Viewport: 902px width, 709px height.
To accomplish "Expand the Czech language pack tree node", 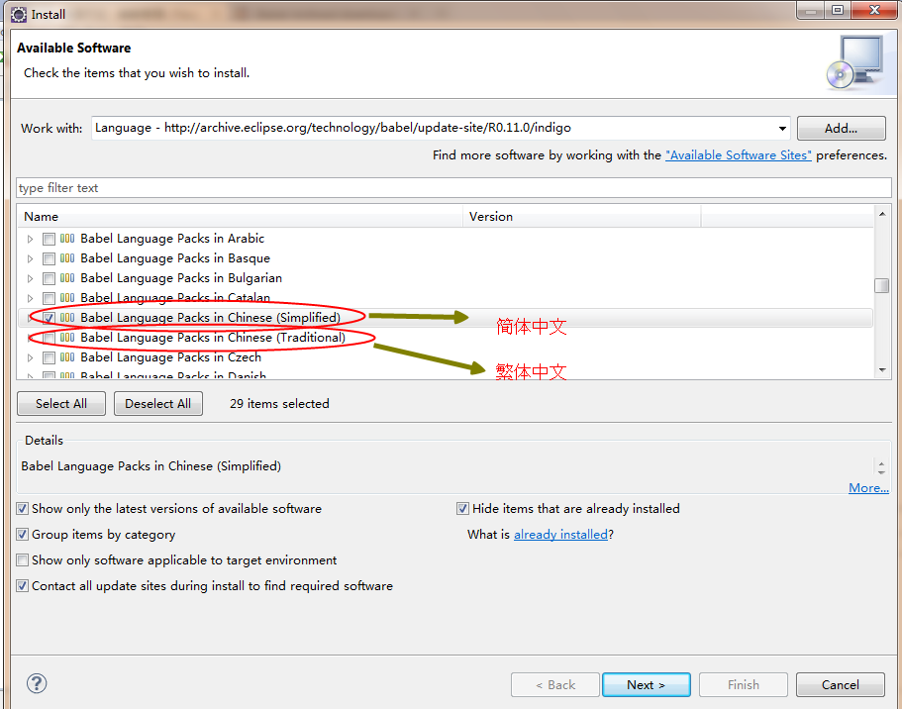I will click(x=31, y=357).
